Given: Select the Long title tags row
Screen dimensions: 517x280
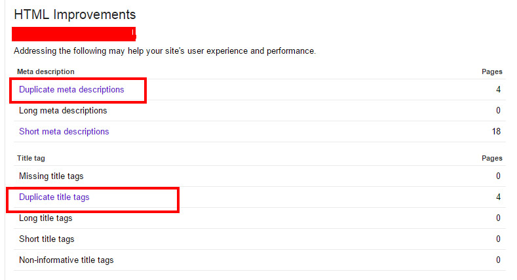Looking at the screenshot, I should point(259,218).
